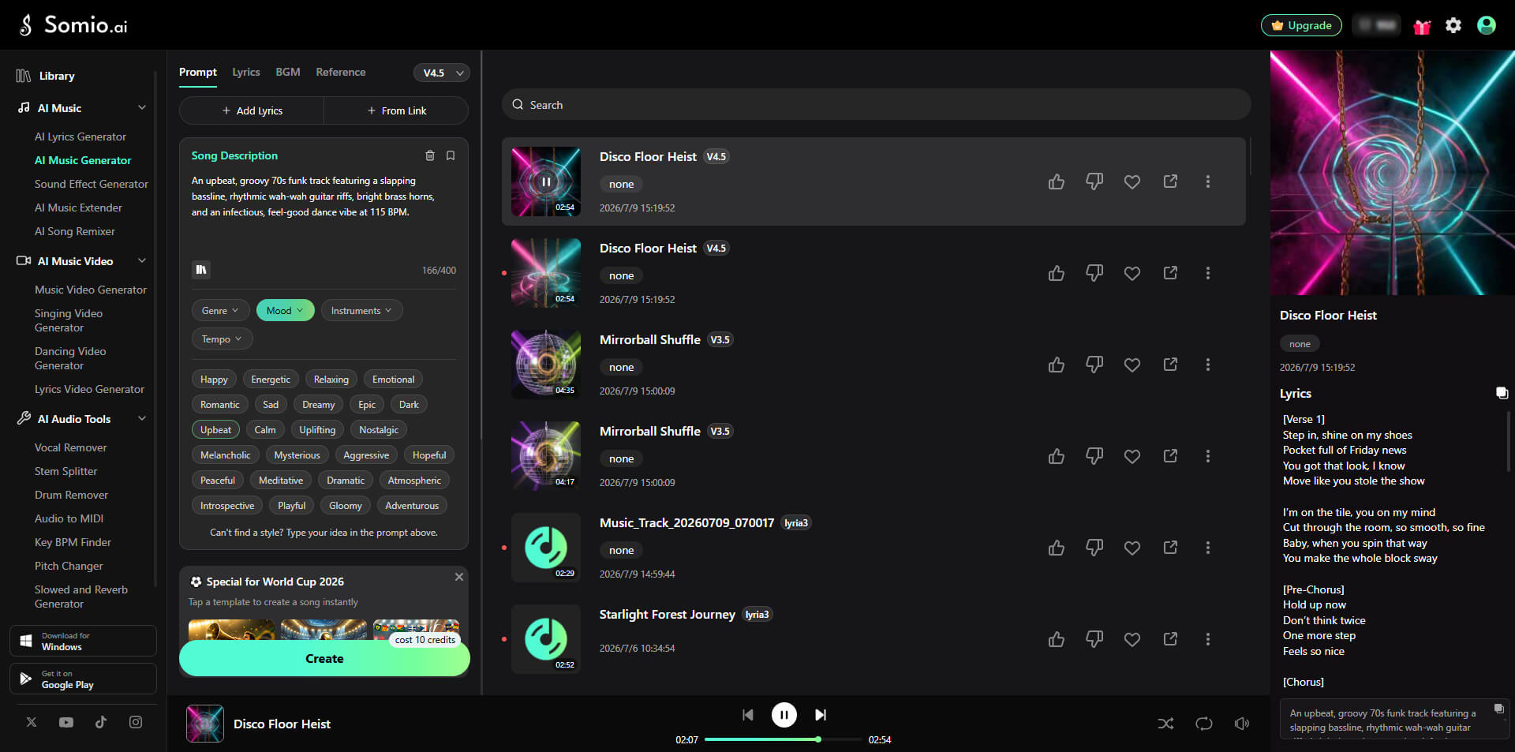Open Somio YouTube channel icon
This screenshot has width=1515, height=752.
(66, 722)
